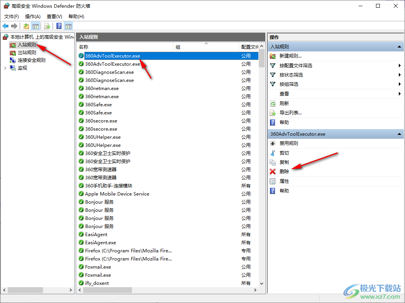
Task: Click the 新建规则 icon in actions pane
Action: pyautogui.click(x=273, y=56)
